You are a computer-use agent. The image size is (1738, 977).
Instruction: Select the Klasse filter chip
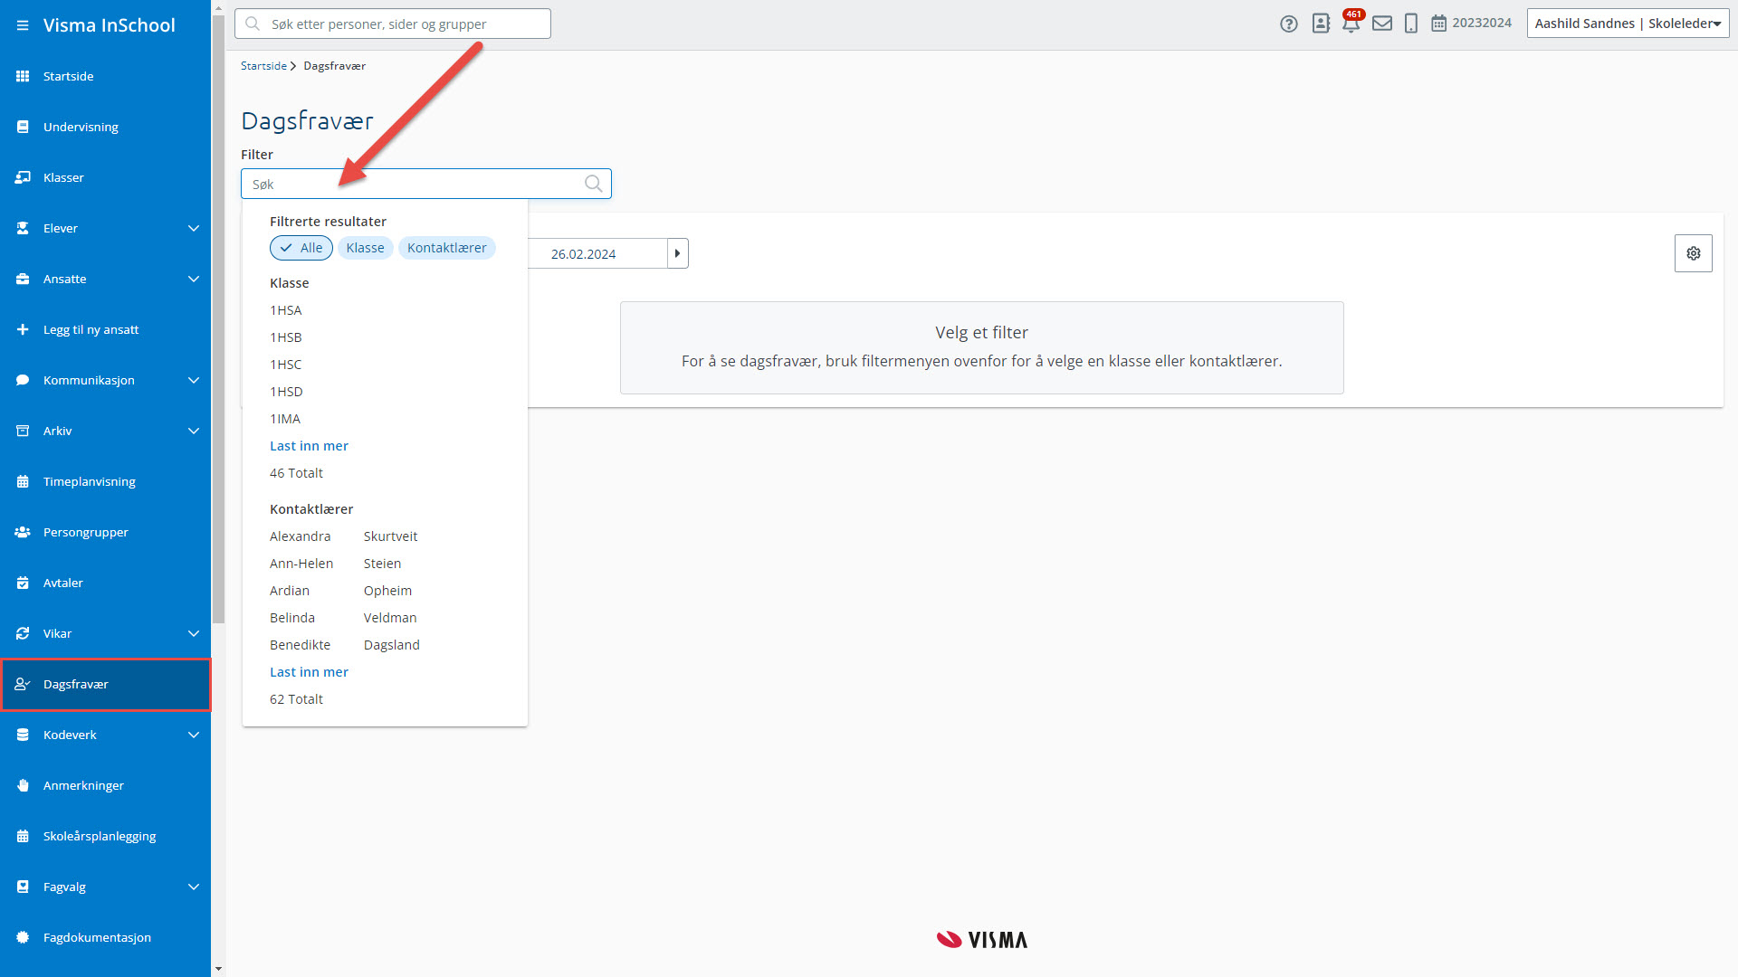(365, 248)
